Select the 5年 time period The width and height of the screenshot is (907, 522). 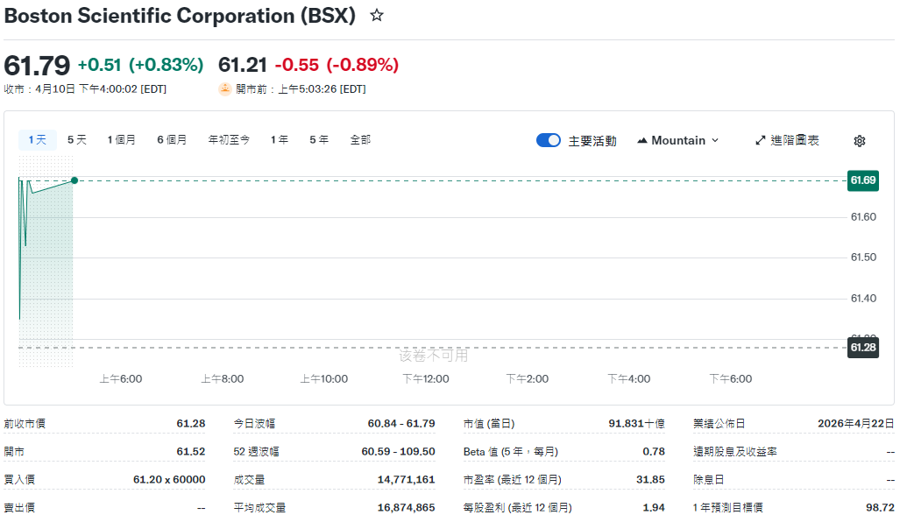click(319, 139)
